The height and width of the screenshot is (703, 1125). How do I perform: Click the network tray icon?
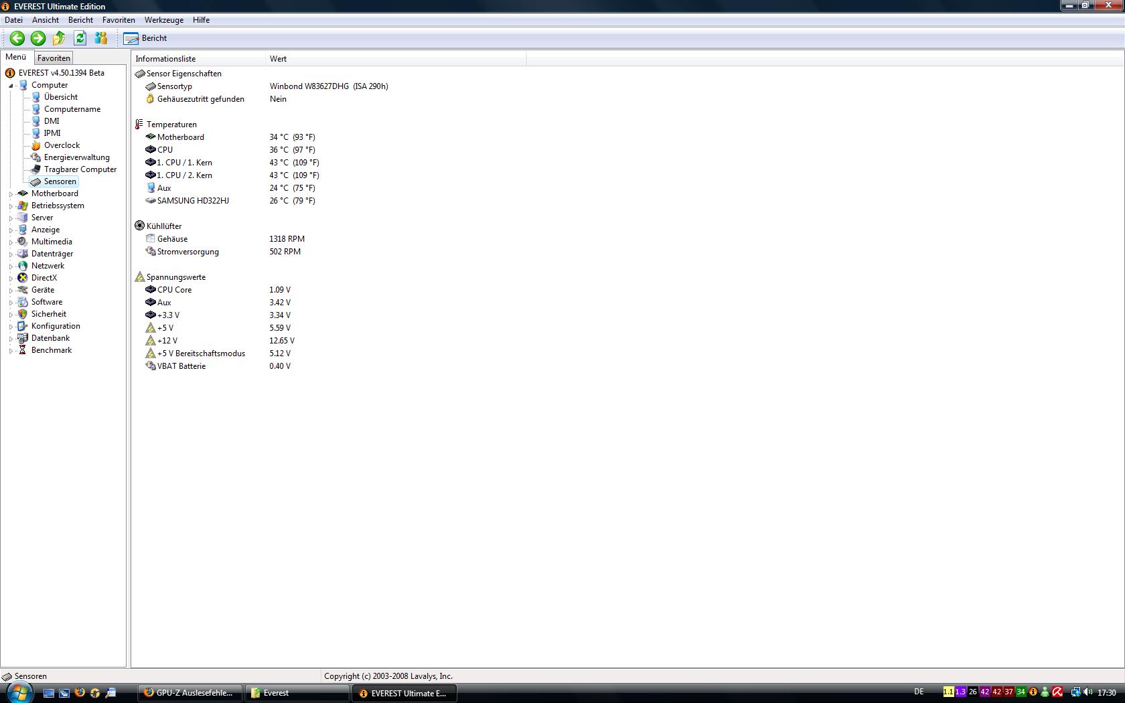[x=1075, y=692]
